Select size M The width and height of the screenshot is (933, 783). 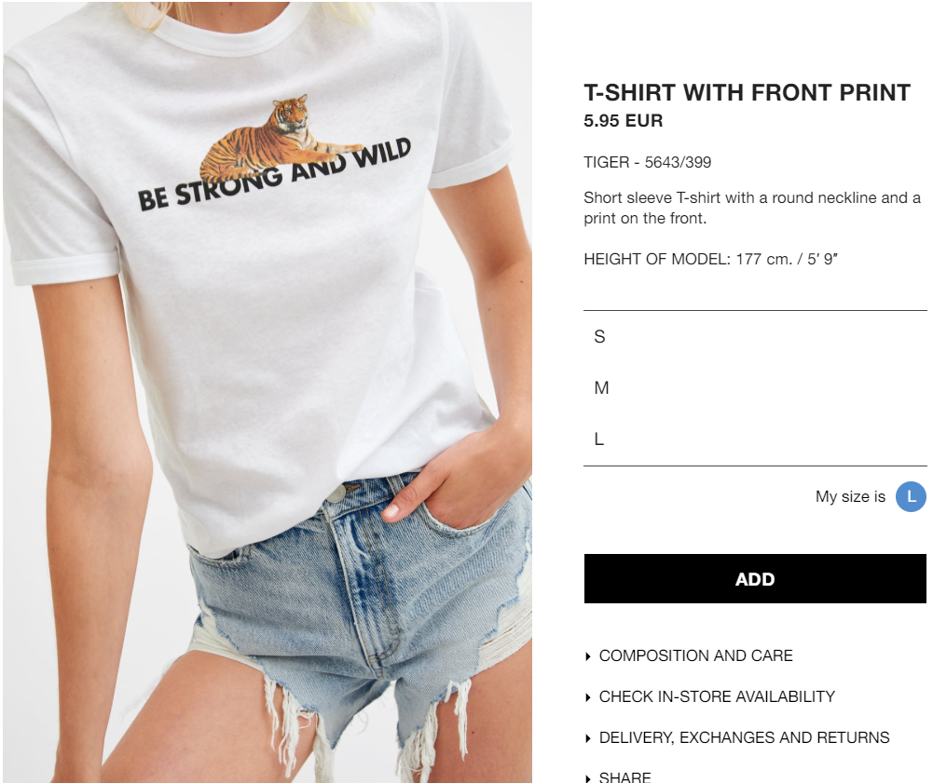755,387
